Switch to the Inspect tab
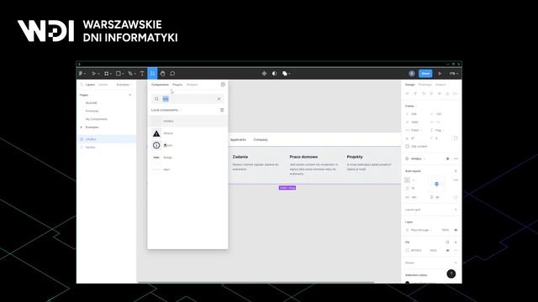The height and width of the screenshot is (302, 538). (440, 85)
